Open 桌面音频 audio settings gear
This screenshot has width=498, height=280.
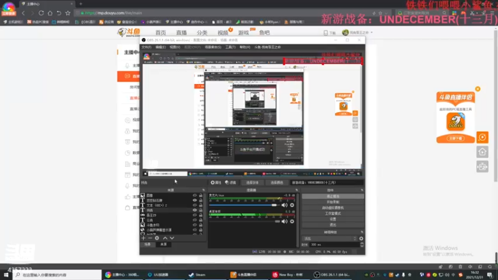coord(292,222)
